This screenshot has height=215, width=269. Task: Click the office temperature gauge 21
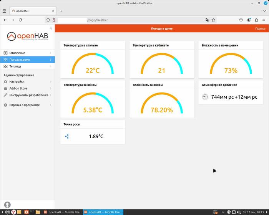coord(162,64)
